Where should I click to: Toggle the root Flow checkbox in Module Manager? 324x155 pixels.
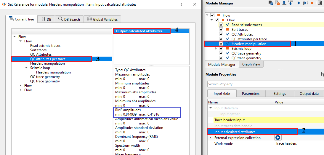212,15
